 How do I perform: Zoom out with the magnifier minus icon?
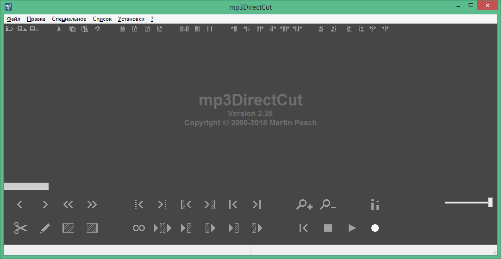[328, 204]
